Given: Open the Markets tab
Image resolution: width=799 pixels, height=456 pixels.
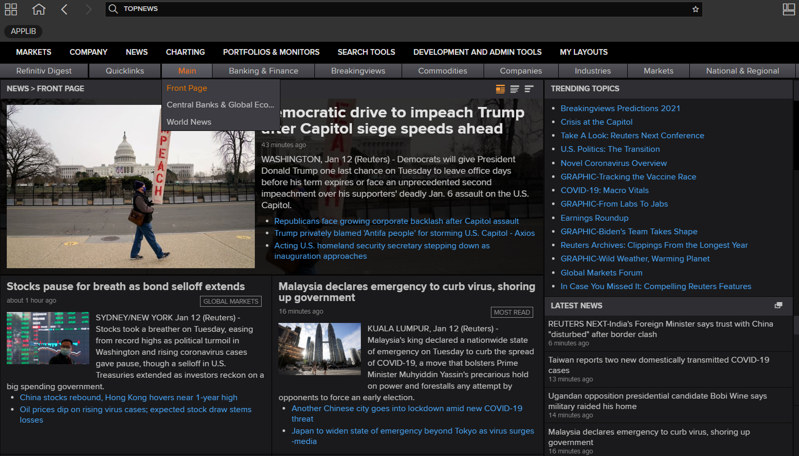Looking at the screenshot, I should (x=659, y=71).
